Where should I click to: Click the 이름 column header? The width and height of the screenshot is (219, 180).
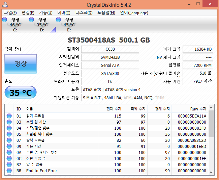pos(61,109)
